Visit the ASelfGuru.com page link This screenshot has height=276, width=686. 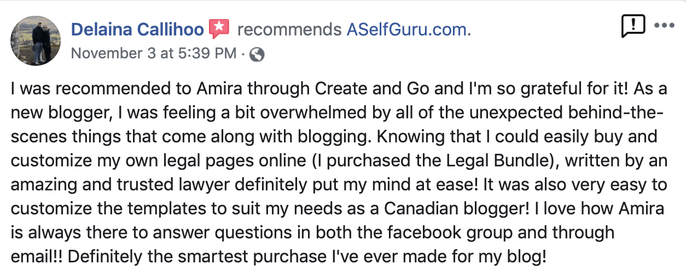point(408,29)
